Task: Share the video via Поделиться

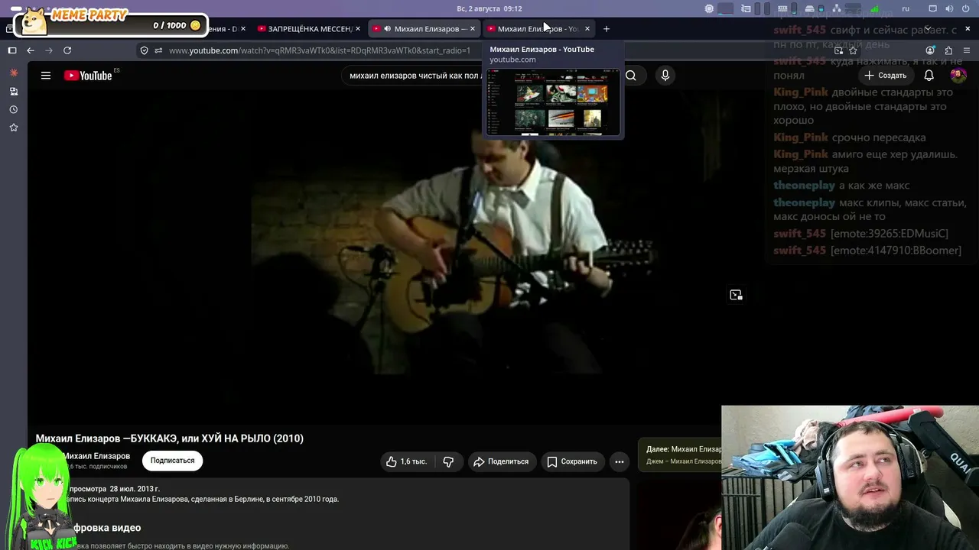Action: [x=501, y=461]
